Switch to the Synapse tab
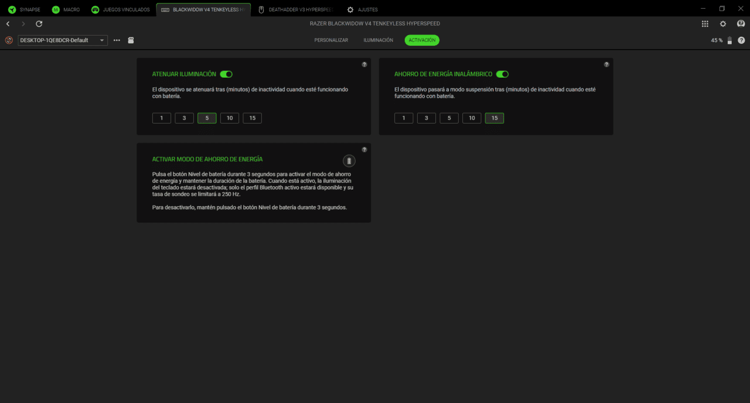The height and width of the screenshot is (403, 750). 25,9
